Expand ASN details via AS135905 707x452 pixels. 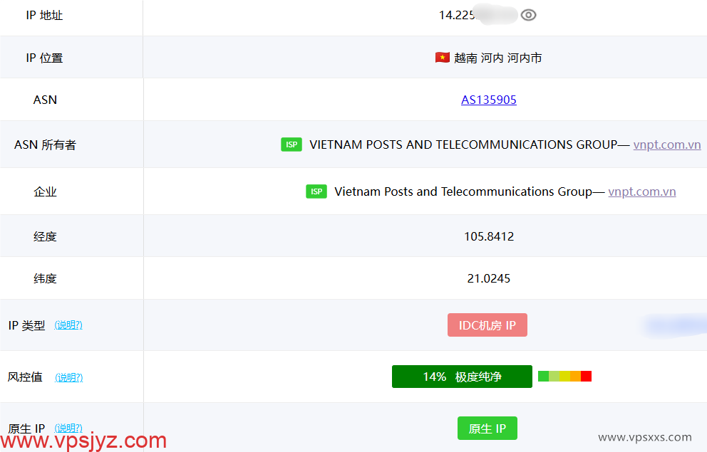489,100
